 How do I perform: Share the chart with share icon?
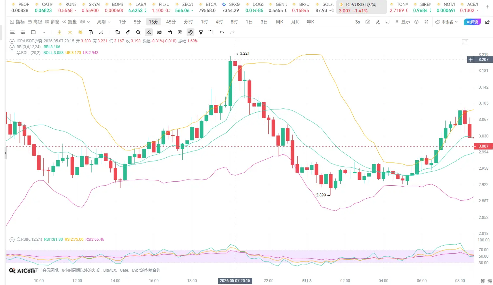pyautogui.click(x=487, y=22)
